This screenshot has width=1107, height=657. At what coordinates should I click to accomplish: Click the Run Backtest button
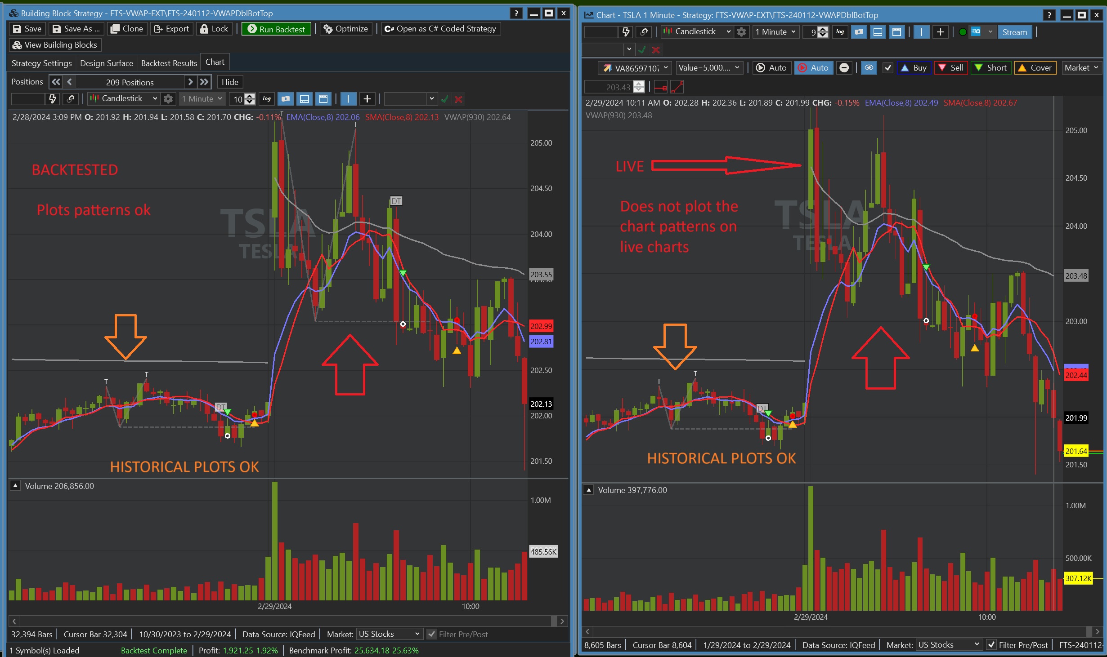click(276, 29)
